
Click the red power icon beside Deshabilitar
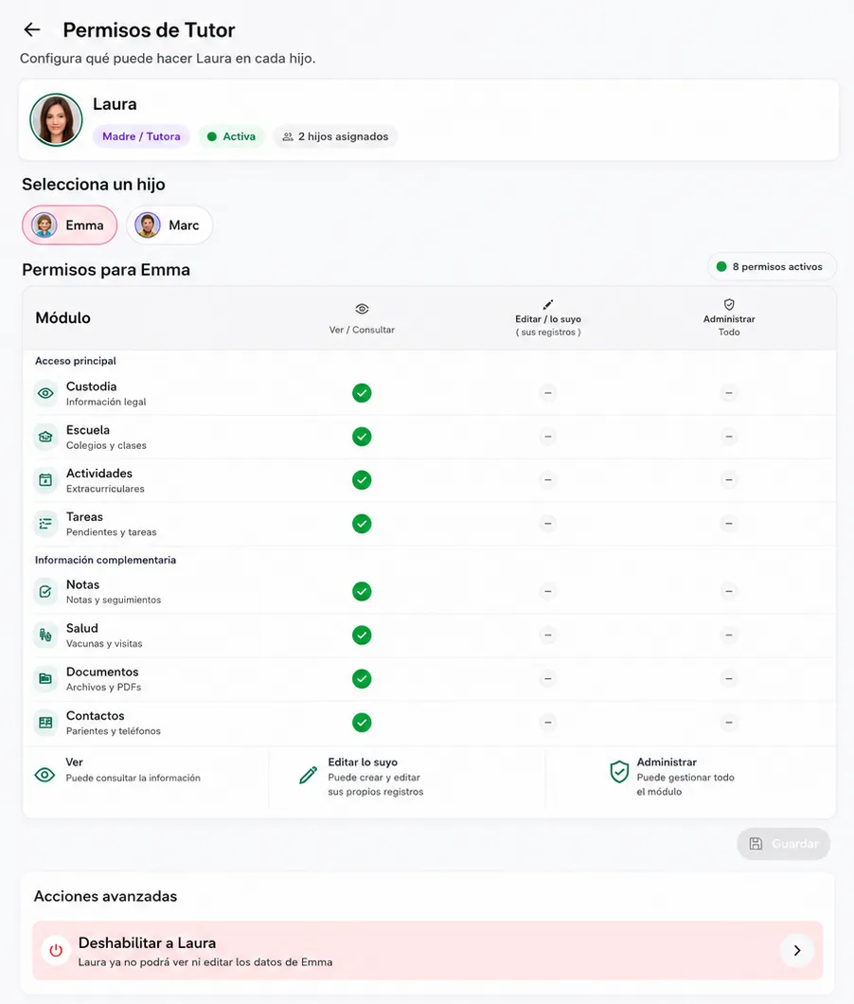(57, 950)
